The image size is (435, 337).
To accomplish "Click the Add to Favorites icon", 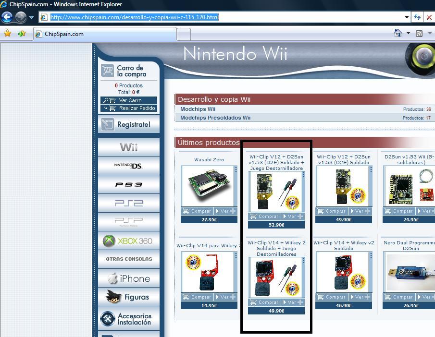I will (x=22, y=34).
